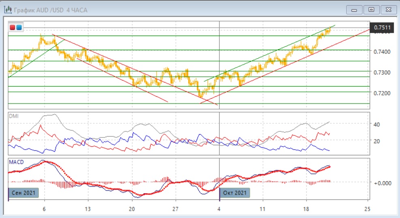The height and width of the screenshot is (218, 400).
Task: Select the MACD indicator label
Action: coord(16,162)
